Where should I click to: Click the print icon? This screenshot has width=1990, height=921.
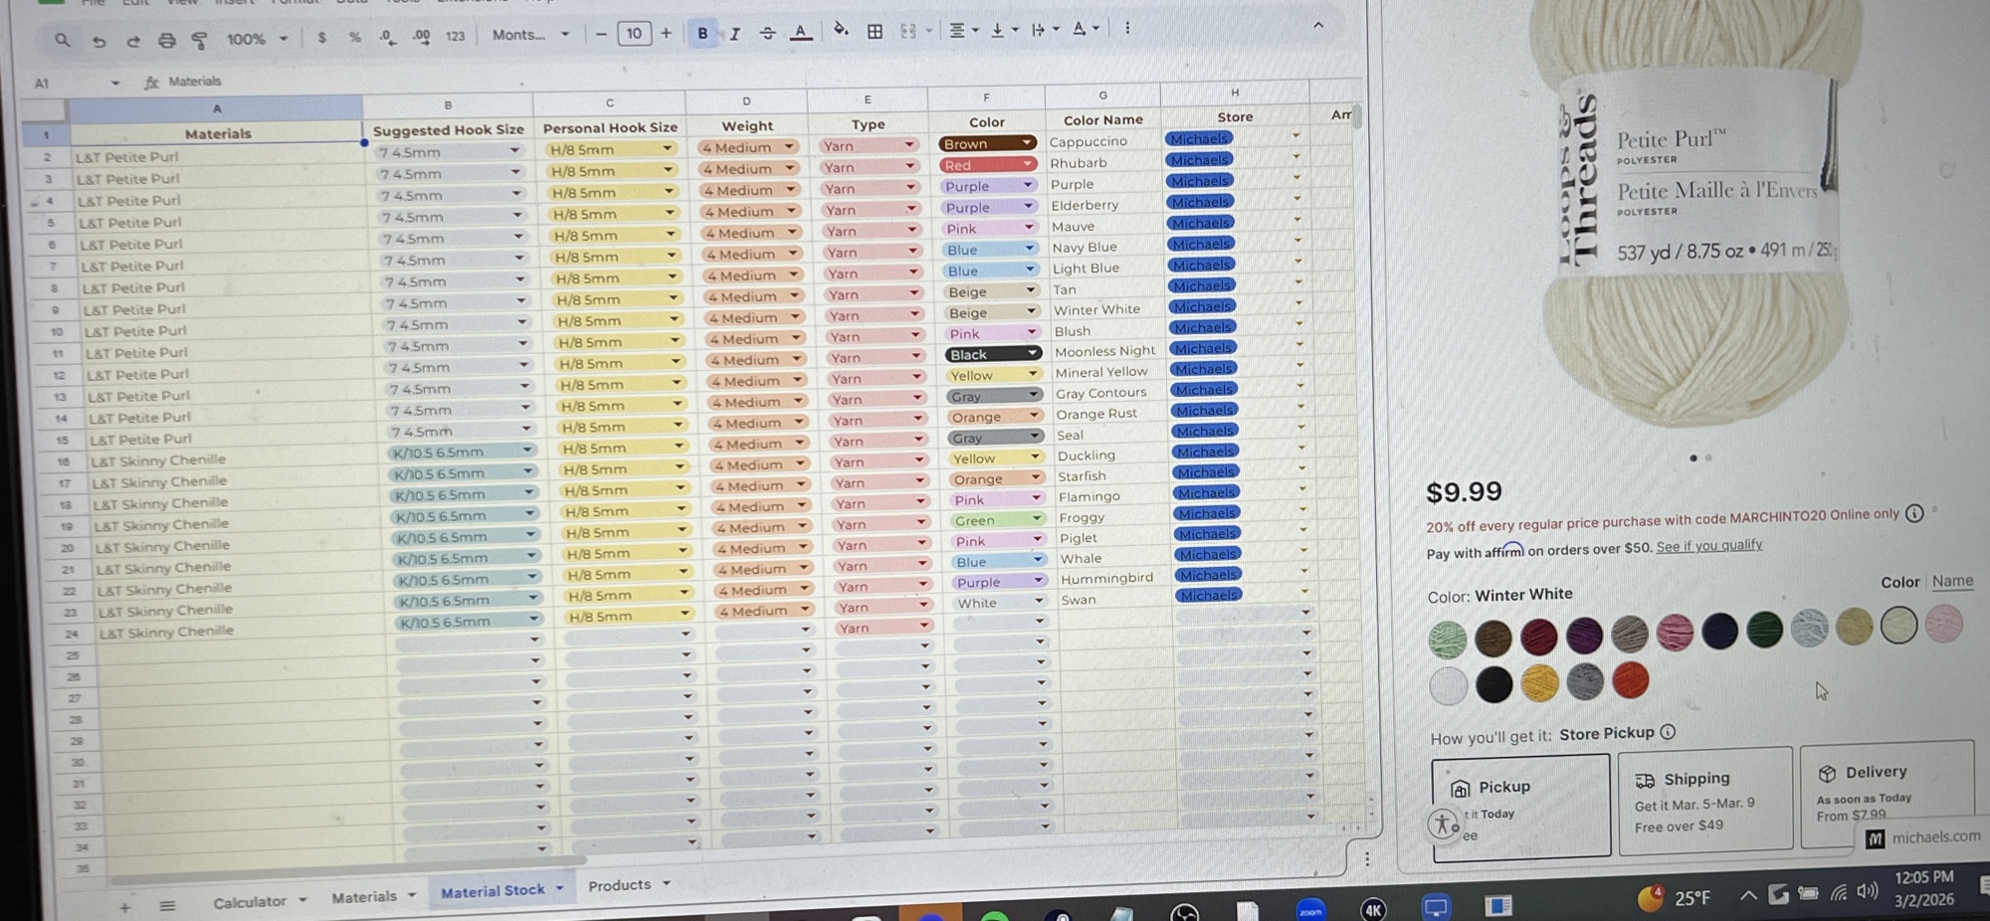tap(166, 40)
